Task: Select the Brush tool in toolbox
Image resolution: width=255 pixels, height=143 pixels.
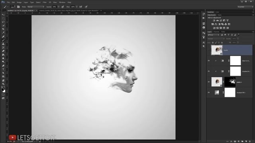Action: coord(3,40)
